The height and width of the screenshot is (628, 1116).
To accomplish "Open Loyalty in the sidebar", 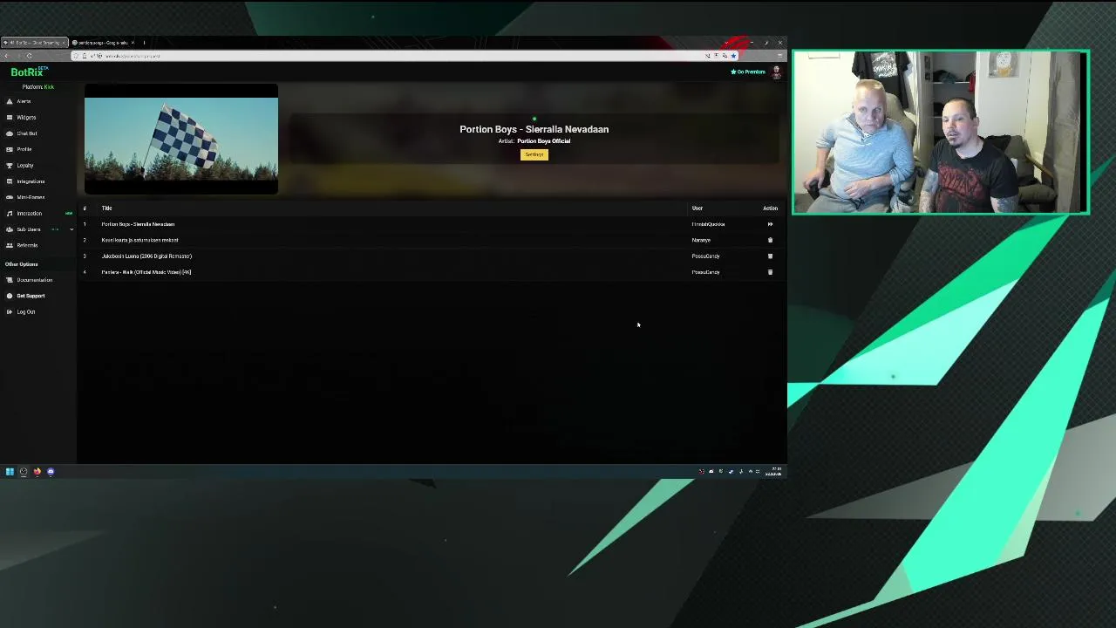I will click(x=24, y=166).
